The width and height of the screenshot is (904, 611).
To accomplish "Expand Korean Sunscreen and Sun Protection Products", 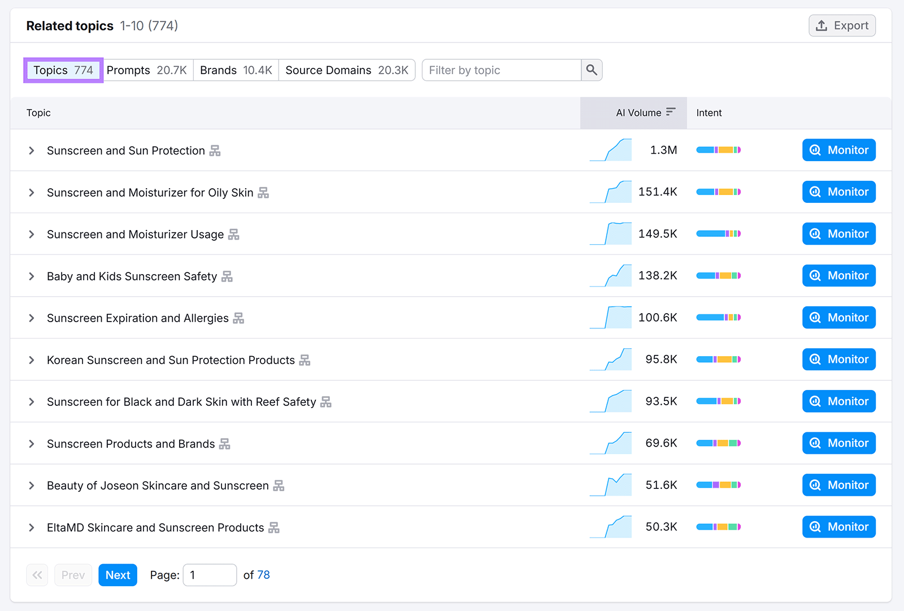I will [31, 359].
